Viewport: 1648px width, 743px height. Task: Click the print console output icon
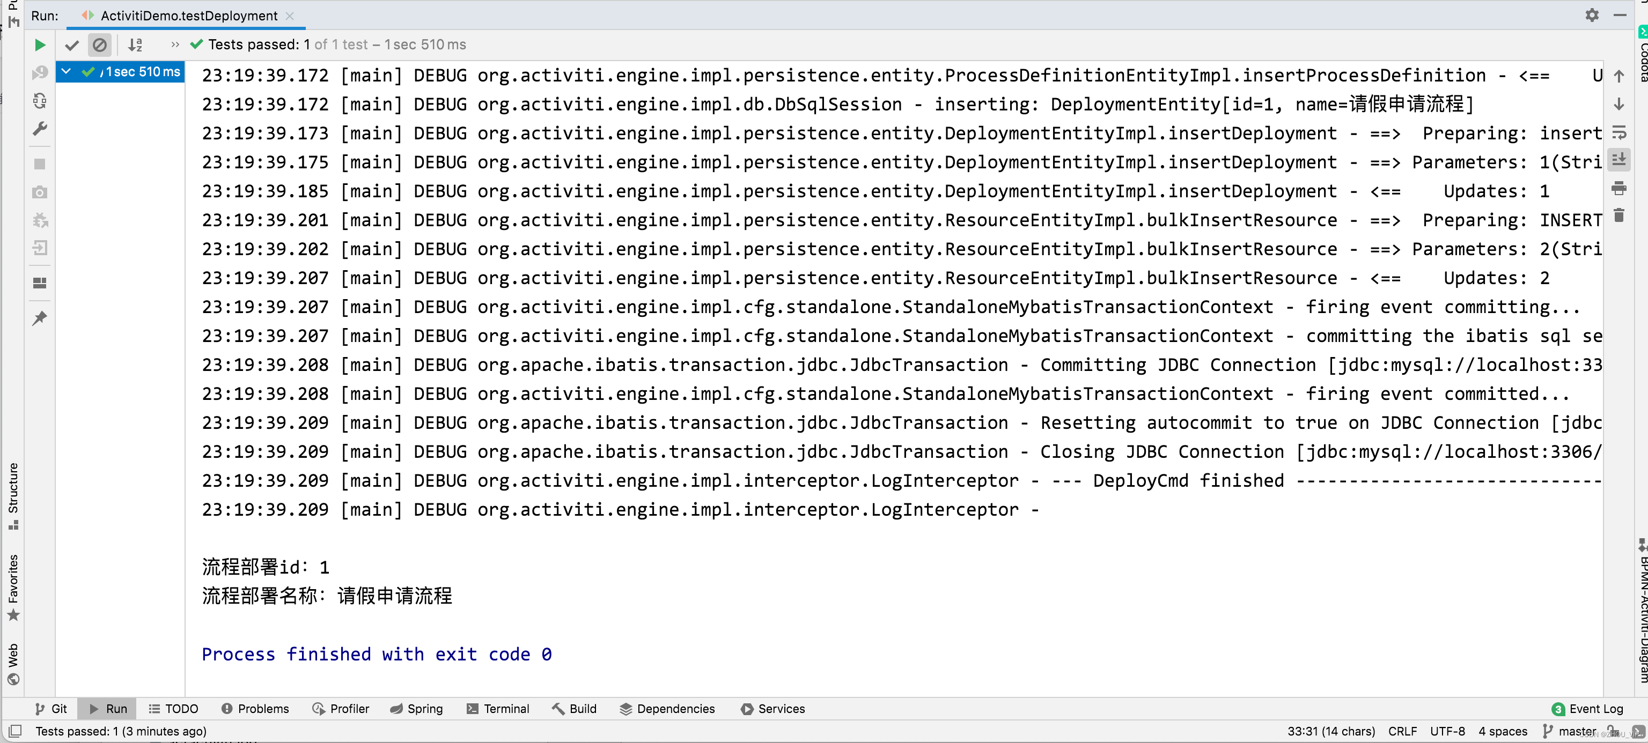1618,188
